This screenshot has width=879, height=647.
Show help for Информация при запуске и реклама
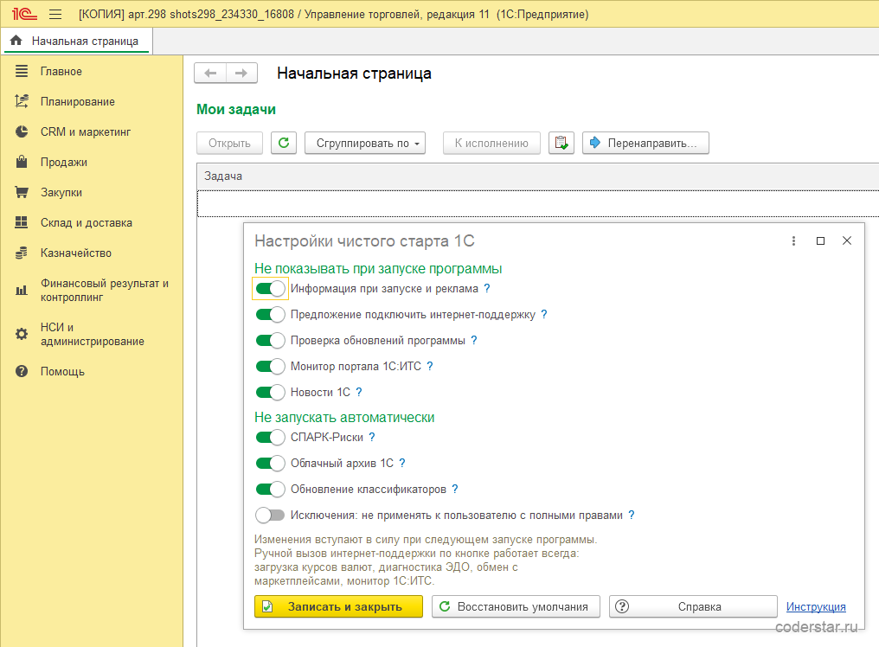click(486, 288)
